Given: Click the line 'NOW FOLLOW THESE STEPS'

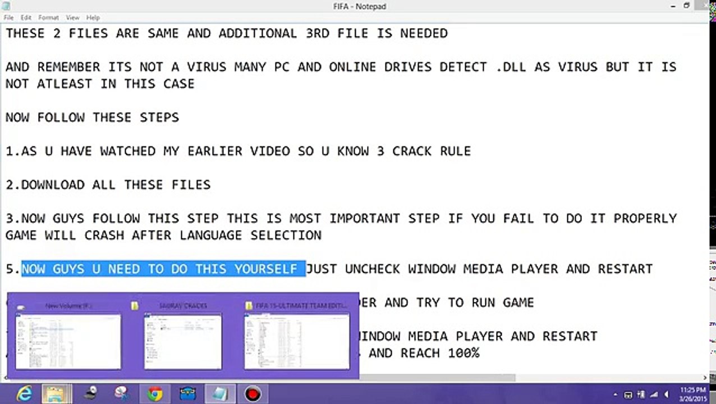Looking at the screenshot, I should [92, 117].
